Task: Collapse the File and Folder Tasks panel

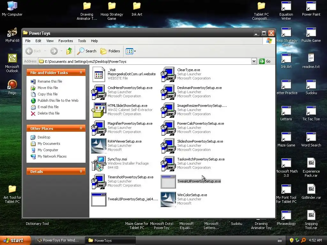Action: pyautogui.click(x=81, y=72)
